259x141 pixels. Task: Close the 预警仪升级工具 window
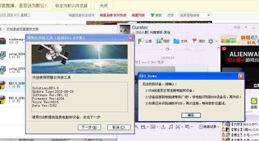131,38
